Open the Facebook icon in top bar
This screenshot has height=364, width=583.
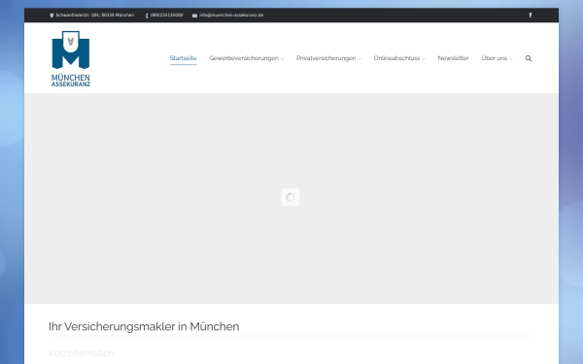point(531,16)
